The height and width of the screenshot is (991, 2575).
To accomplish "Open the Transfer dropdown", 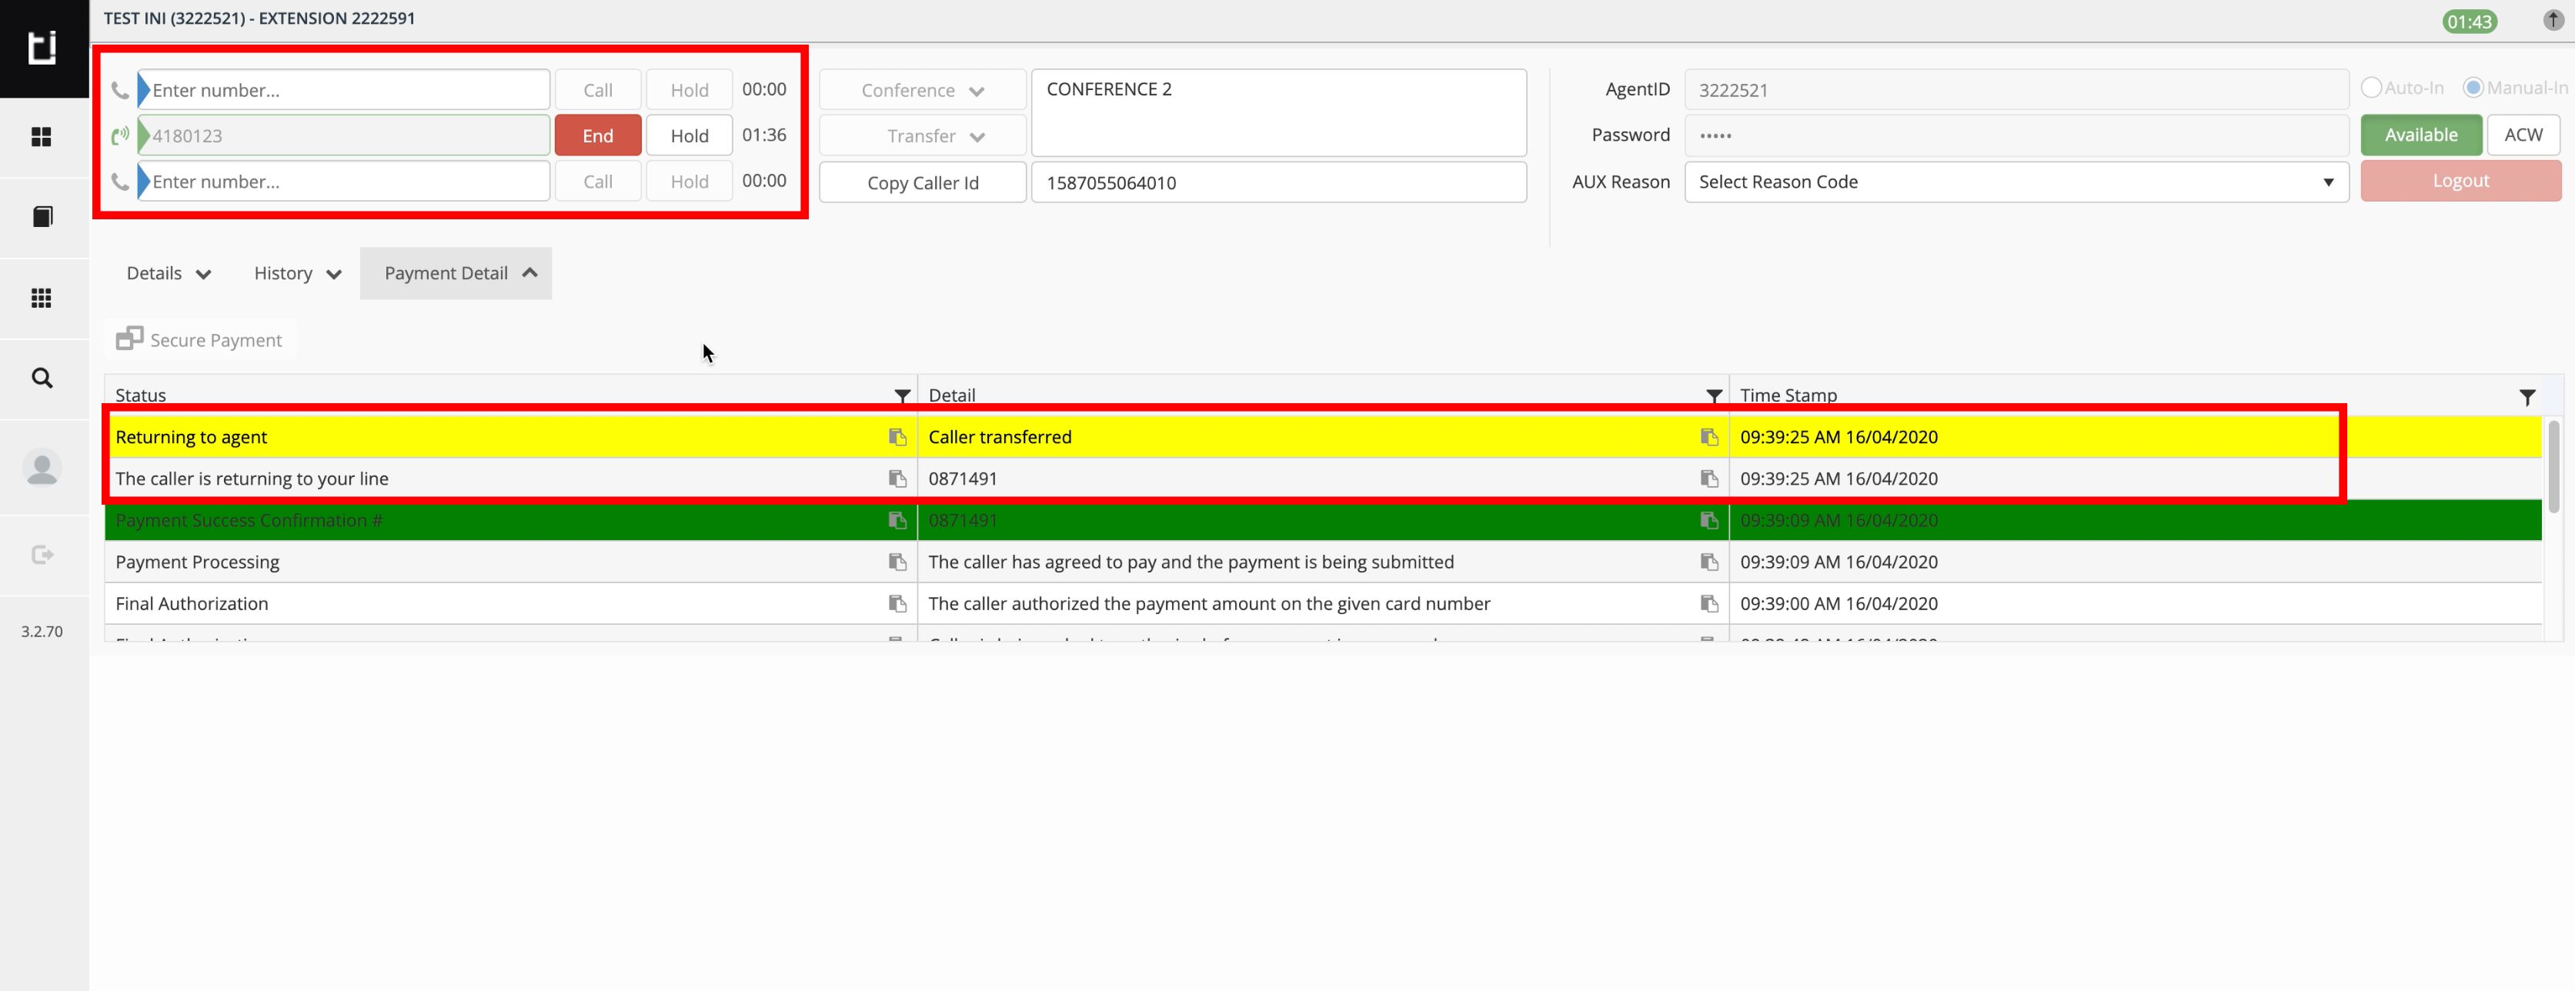I will 922,136.
